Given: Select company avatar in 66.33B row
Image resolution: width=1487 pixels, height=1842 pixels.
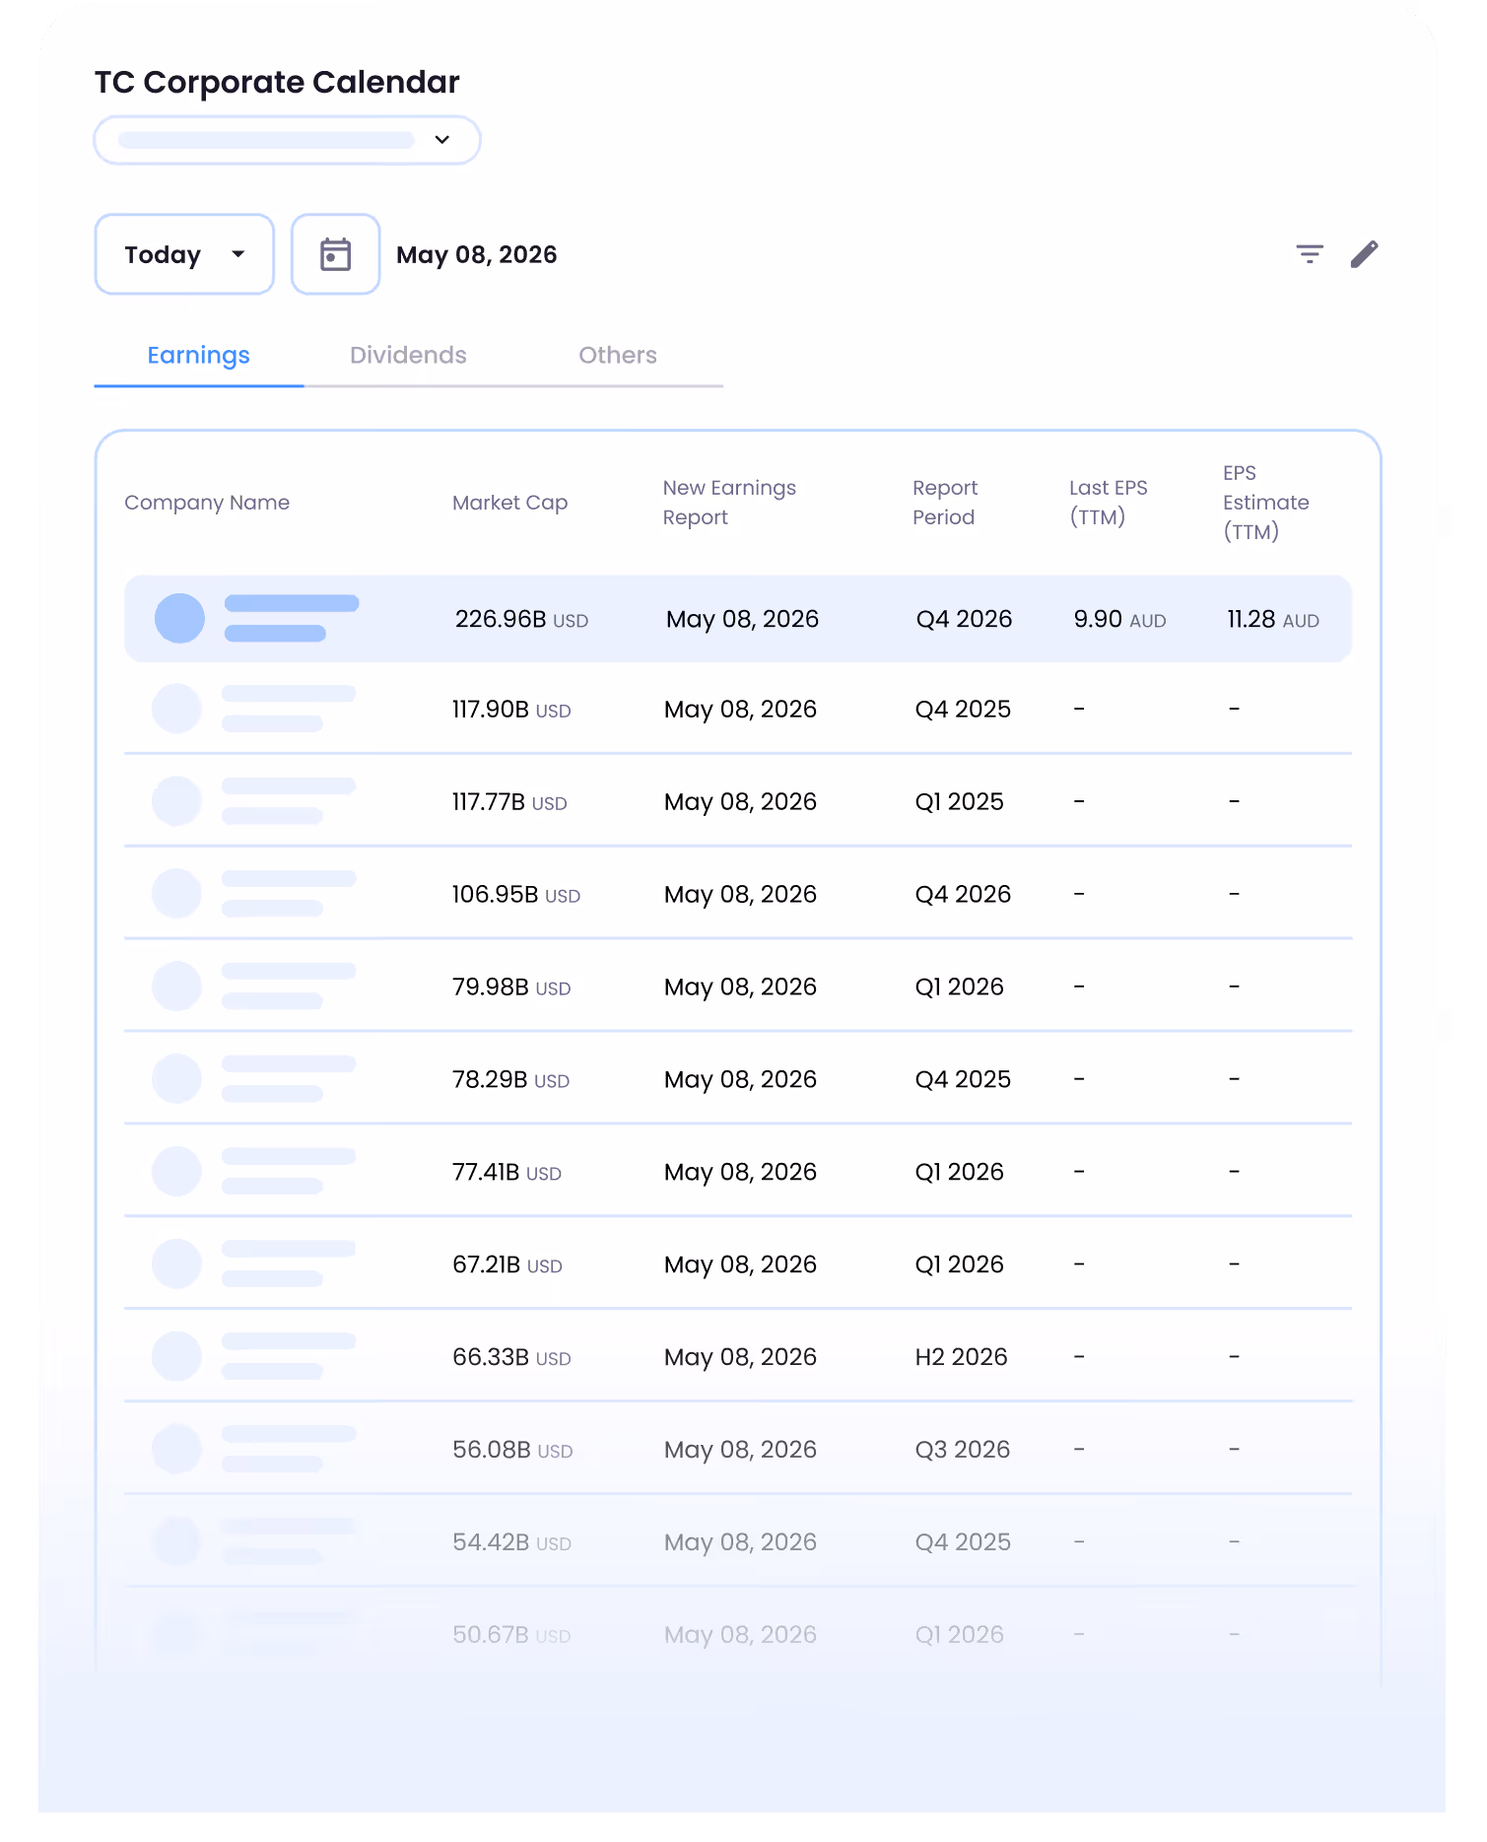Looking at the screenshot, I should tap(176, 1356).
